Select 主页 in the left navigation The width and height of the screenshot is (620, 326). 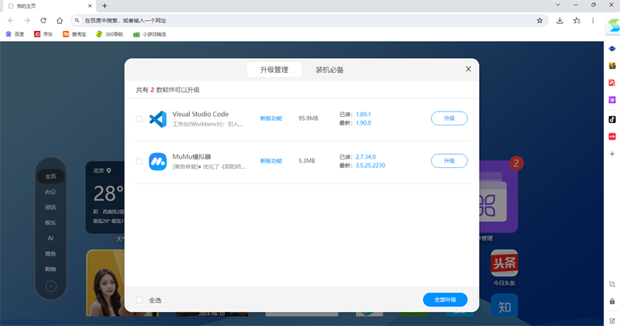(50, 177)
